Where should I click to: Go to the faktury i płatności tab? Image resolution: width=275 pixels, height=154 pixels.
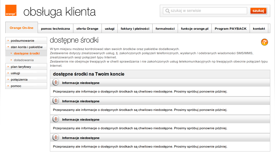(135, 28)
